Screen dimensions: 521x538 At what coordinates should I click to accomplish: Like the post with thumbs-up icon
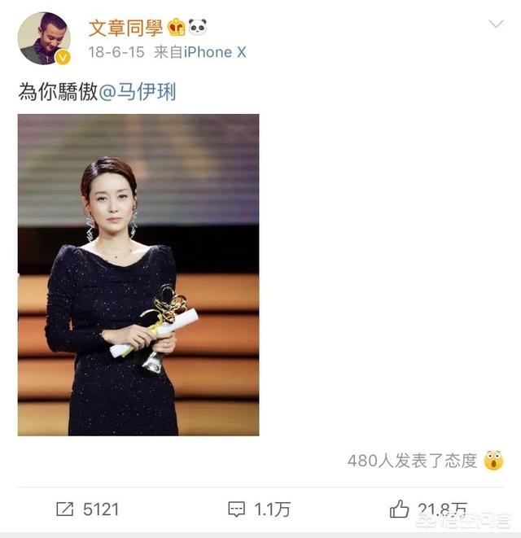(399, 509)
